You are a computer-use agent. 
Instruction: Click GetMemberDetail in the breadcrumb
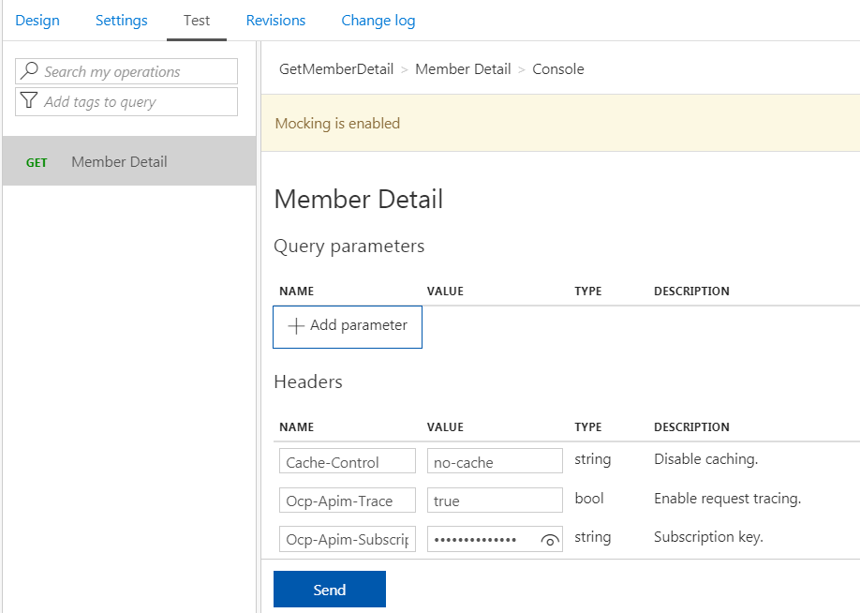336,69
